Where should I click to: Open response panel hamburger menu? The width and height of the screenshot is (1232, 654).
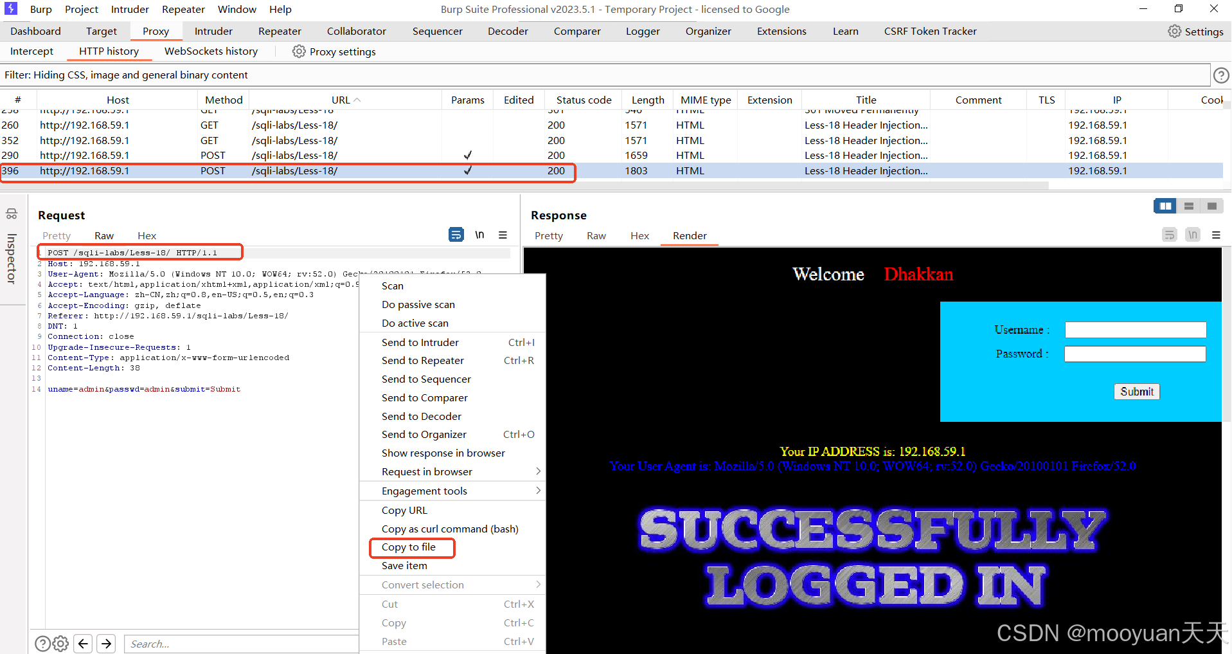(x=1216, y=235)
